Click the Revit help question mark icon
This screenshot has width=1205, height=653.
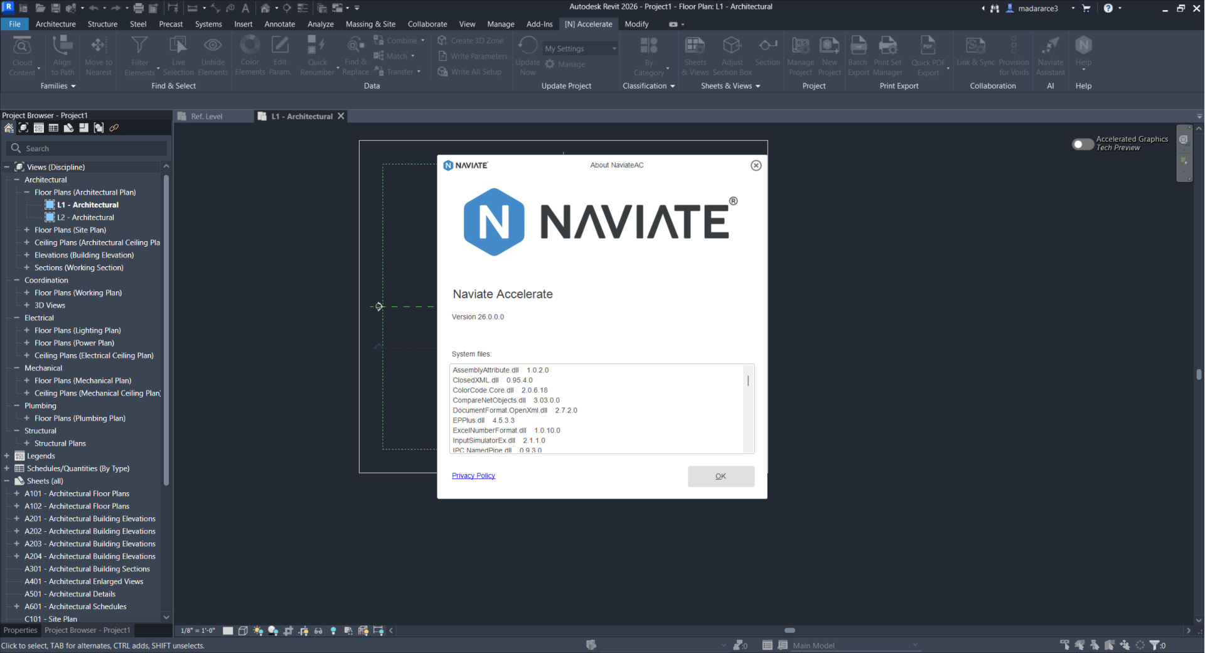(x=1108, y=8)
